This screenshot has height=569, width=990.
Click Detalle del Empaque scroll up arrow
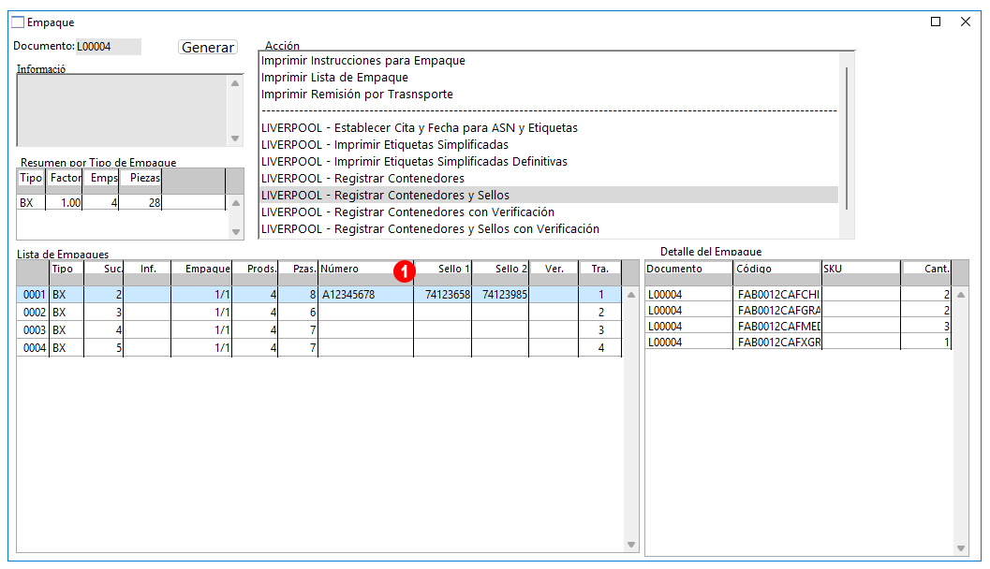[x=961, y=295]
